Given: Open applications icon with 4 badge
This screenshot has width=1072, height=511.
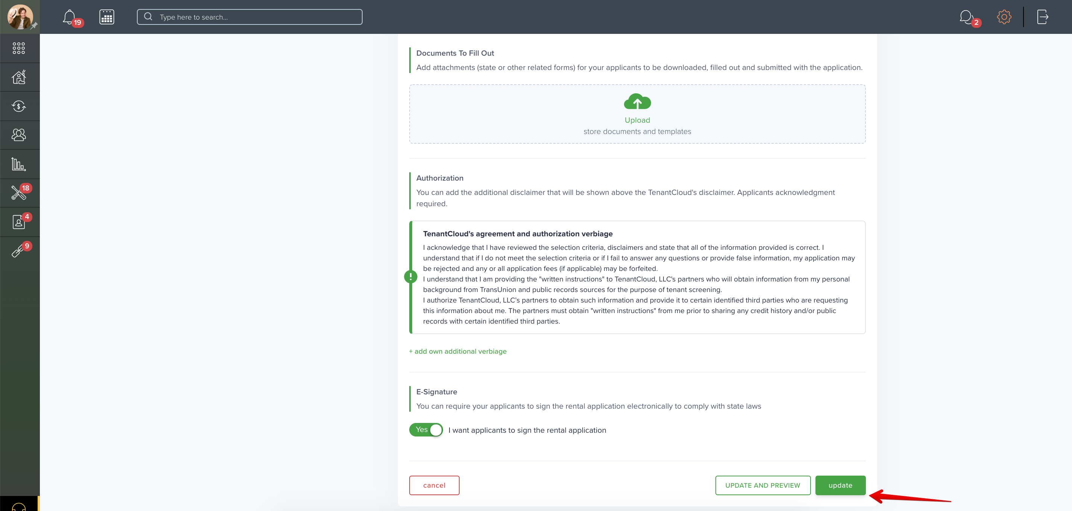Looking at the screenshot, I should tap(19, 222).
